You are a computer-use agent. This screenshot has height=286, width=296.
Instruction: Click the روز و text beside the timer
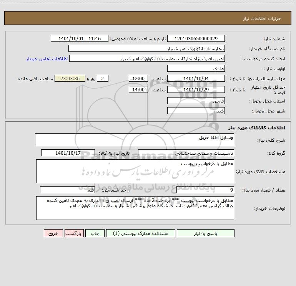point(91,79)
